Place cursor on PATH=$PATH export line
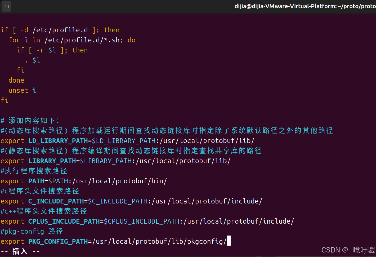This screenshot has width=376, height=257. point(84,181)
